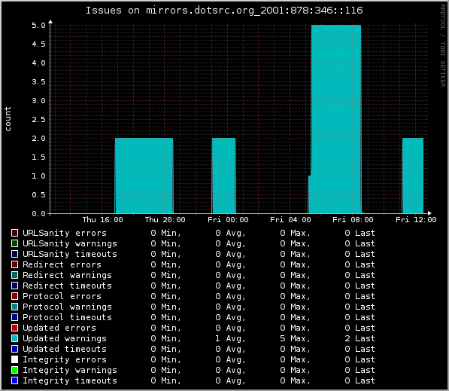Click the Updated warnings cyan legend swatch
Image resolution: width=449 pixels, height=391 pixels.
(x=14, y=338)
